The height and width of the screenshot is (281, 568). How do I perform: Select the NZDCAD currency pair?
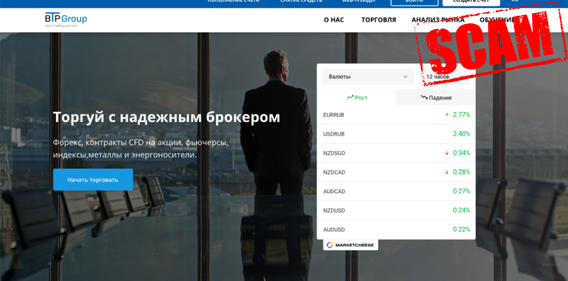click(x=334, y=173)
